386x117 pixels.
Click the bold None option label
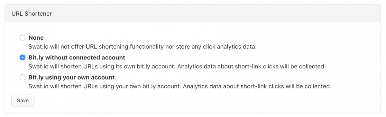[36, 38]
